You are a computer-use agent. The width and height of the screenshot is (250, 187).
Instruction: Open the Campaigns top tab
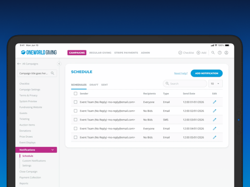77,53
